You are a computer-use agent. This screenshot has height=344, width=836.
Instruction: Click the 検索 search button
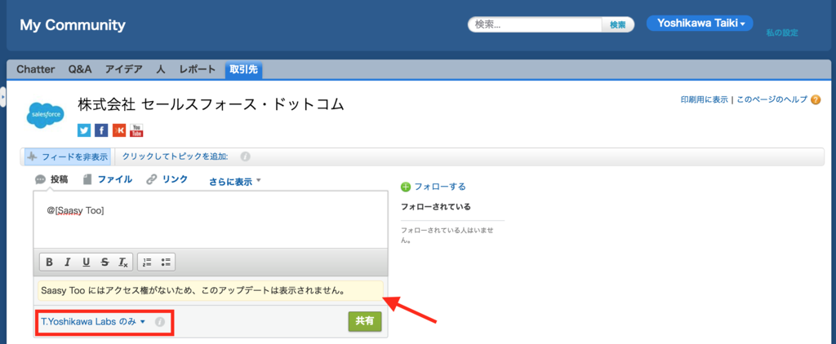618,24
